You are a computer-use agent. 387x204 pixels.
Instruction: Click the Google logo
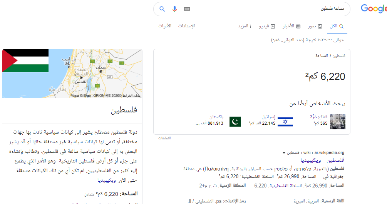pos(374,9)
